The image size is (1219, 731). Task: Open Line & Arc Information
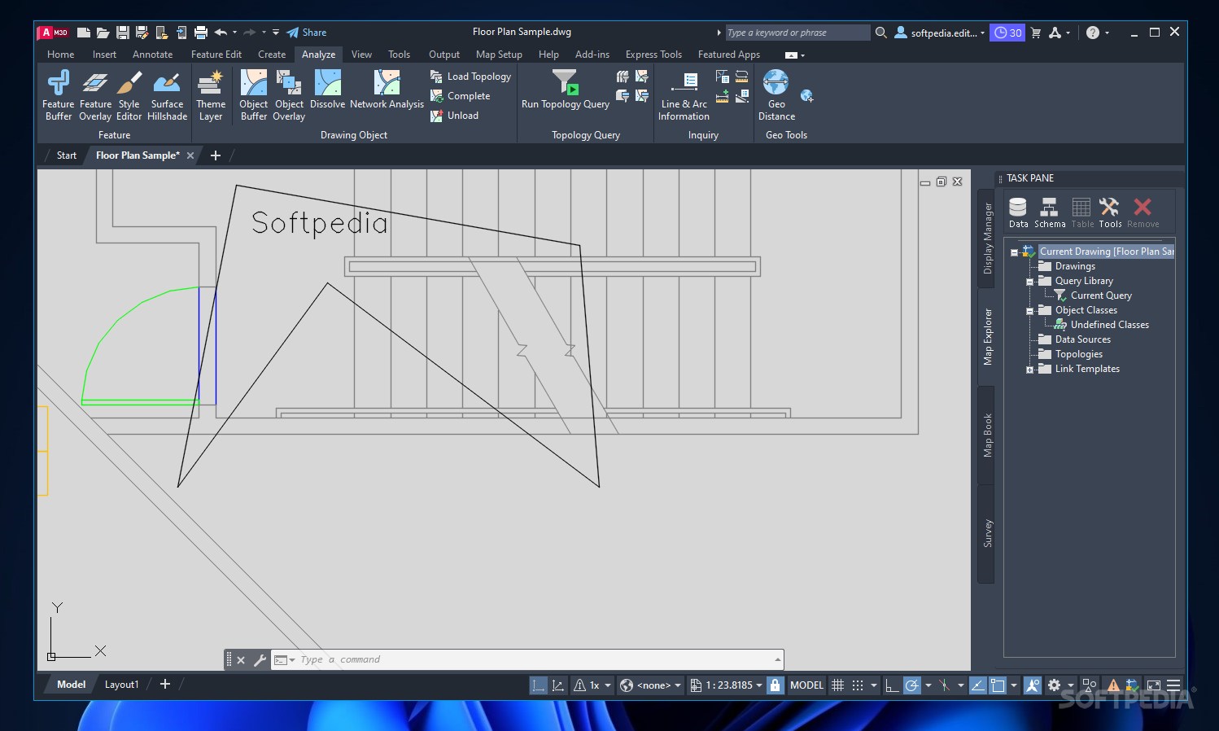(x=684, y=95)
